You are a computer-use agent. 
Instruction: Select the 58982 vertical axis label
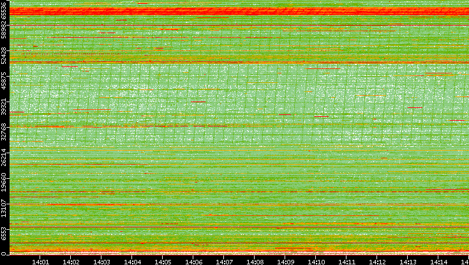[x=3, y=30]
